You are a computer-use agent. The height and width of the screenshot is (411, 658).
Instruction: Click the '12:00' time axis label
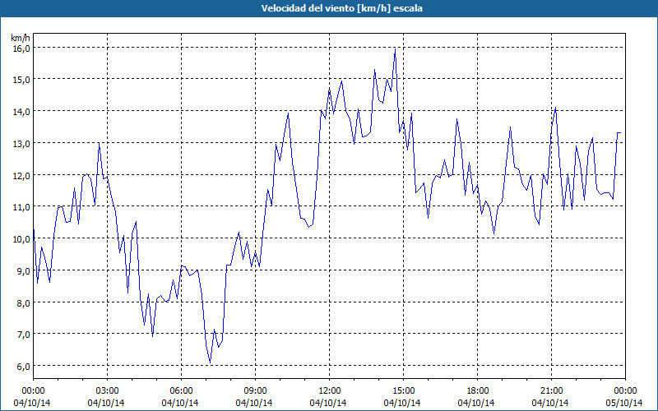pyautogui.click(x=330, y=391)
